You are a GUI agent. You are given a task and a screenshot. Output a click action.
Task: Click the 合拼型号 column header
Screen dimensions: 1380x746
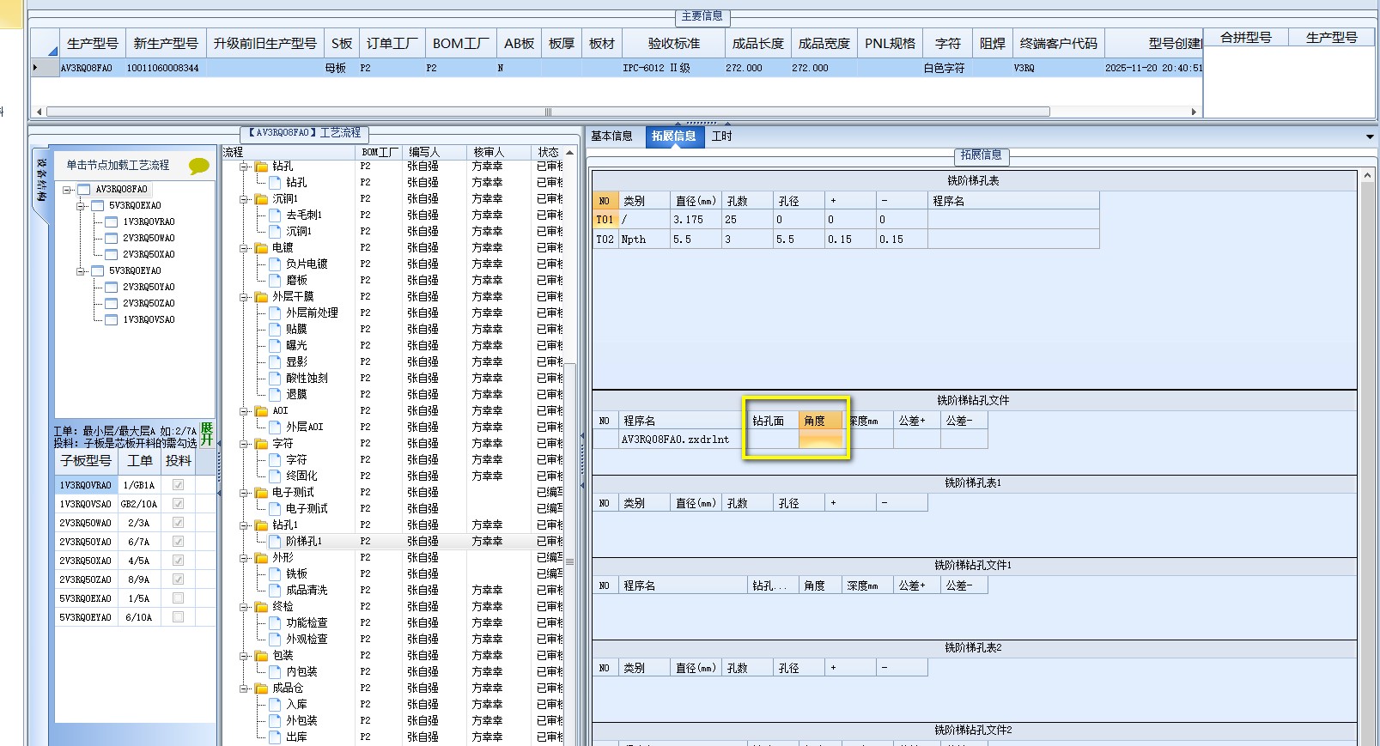pos(1246,38)
